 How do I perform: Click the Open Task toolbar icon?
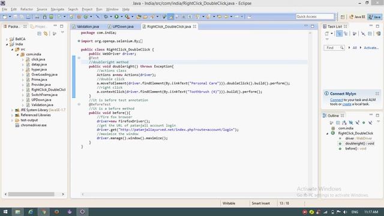point(145,17)
